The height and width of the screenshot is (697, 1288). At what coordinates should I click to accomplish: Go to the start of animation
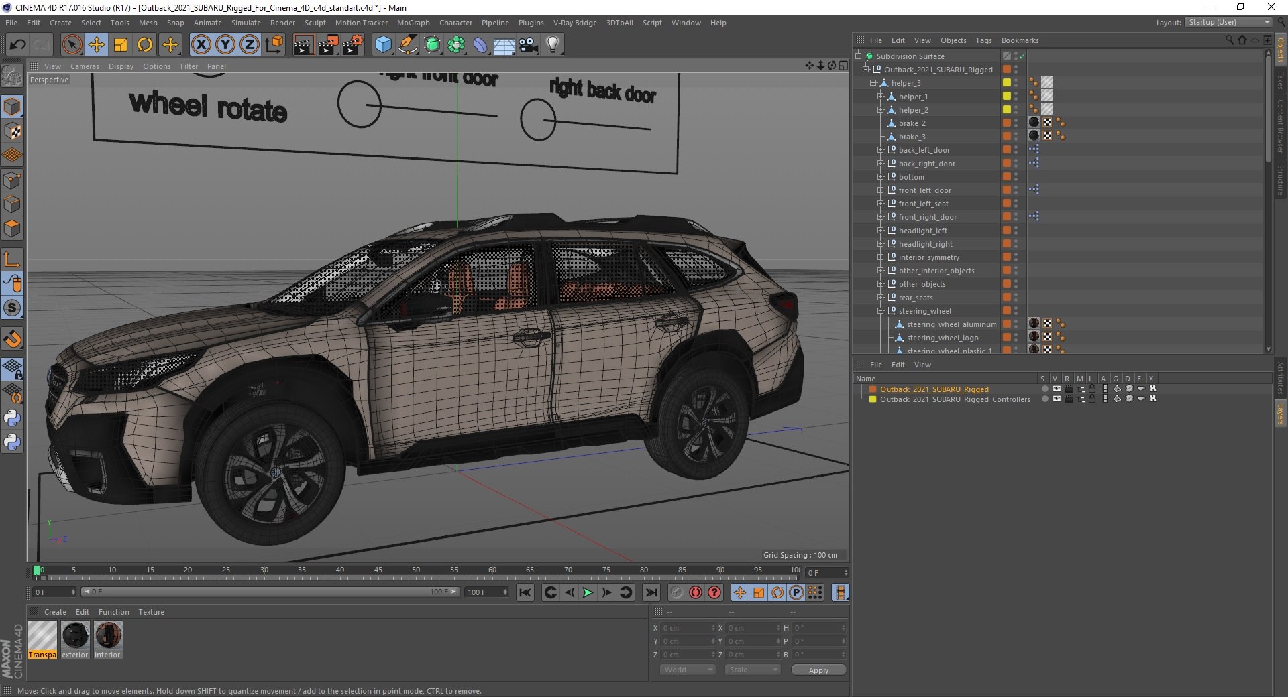tap(525, 592)
